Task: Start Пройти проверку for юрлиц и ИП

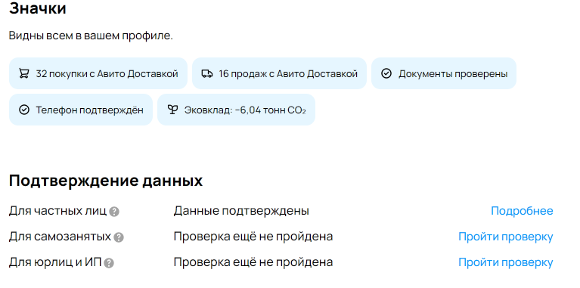Action: pos(506,262)
